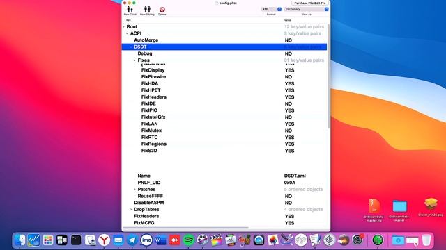
Task: Open Finder from the dock
Action: click(x=20, y=240)
